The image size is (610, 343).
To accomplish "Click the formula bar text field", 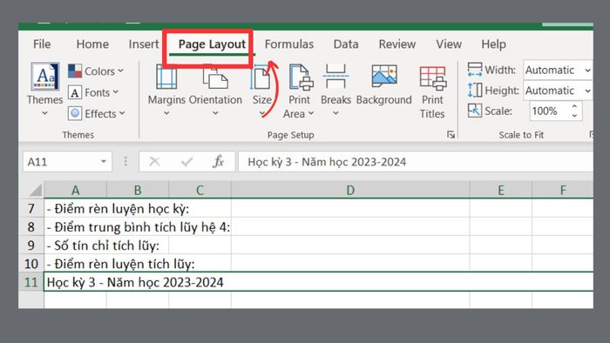I will [x=416, y=161].
